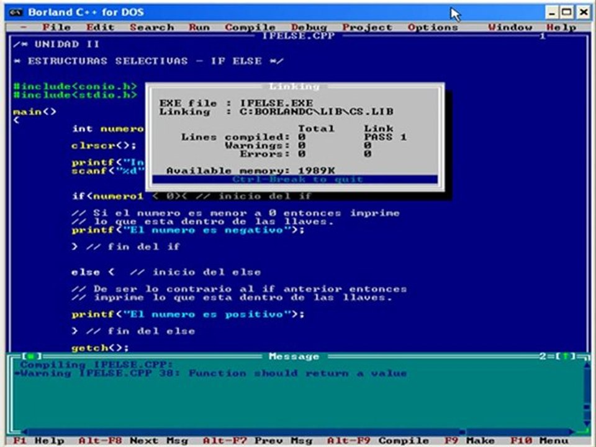Open the system menu dash in menu bar

point(24,27)
